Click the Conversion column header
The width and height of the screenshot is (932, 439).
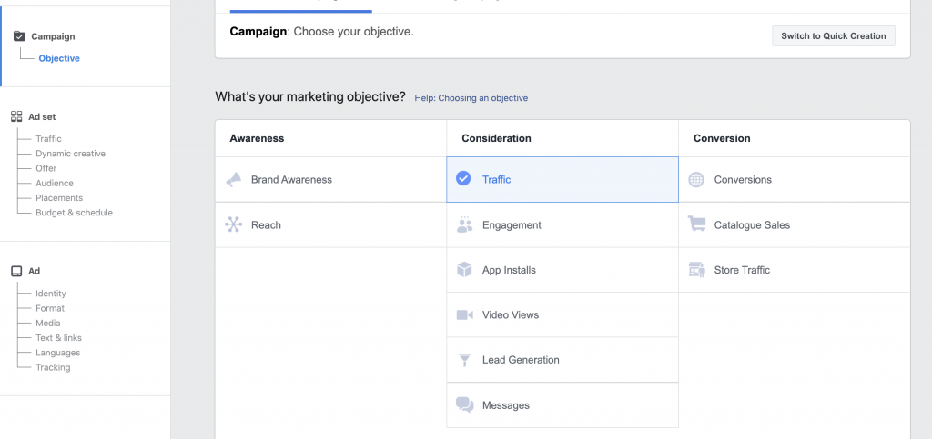722,138
